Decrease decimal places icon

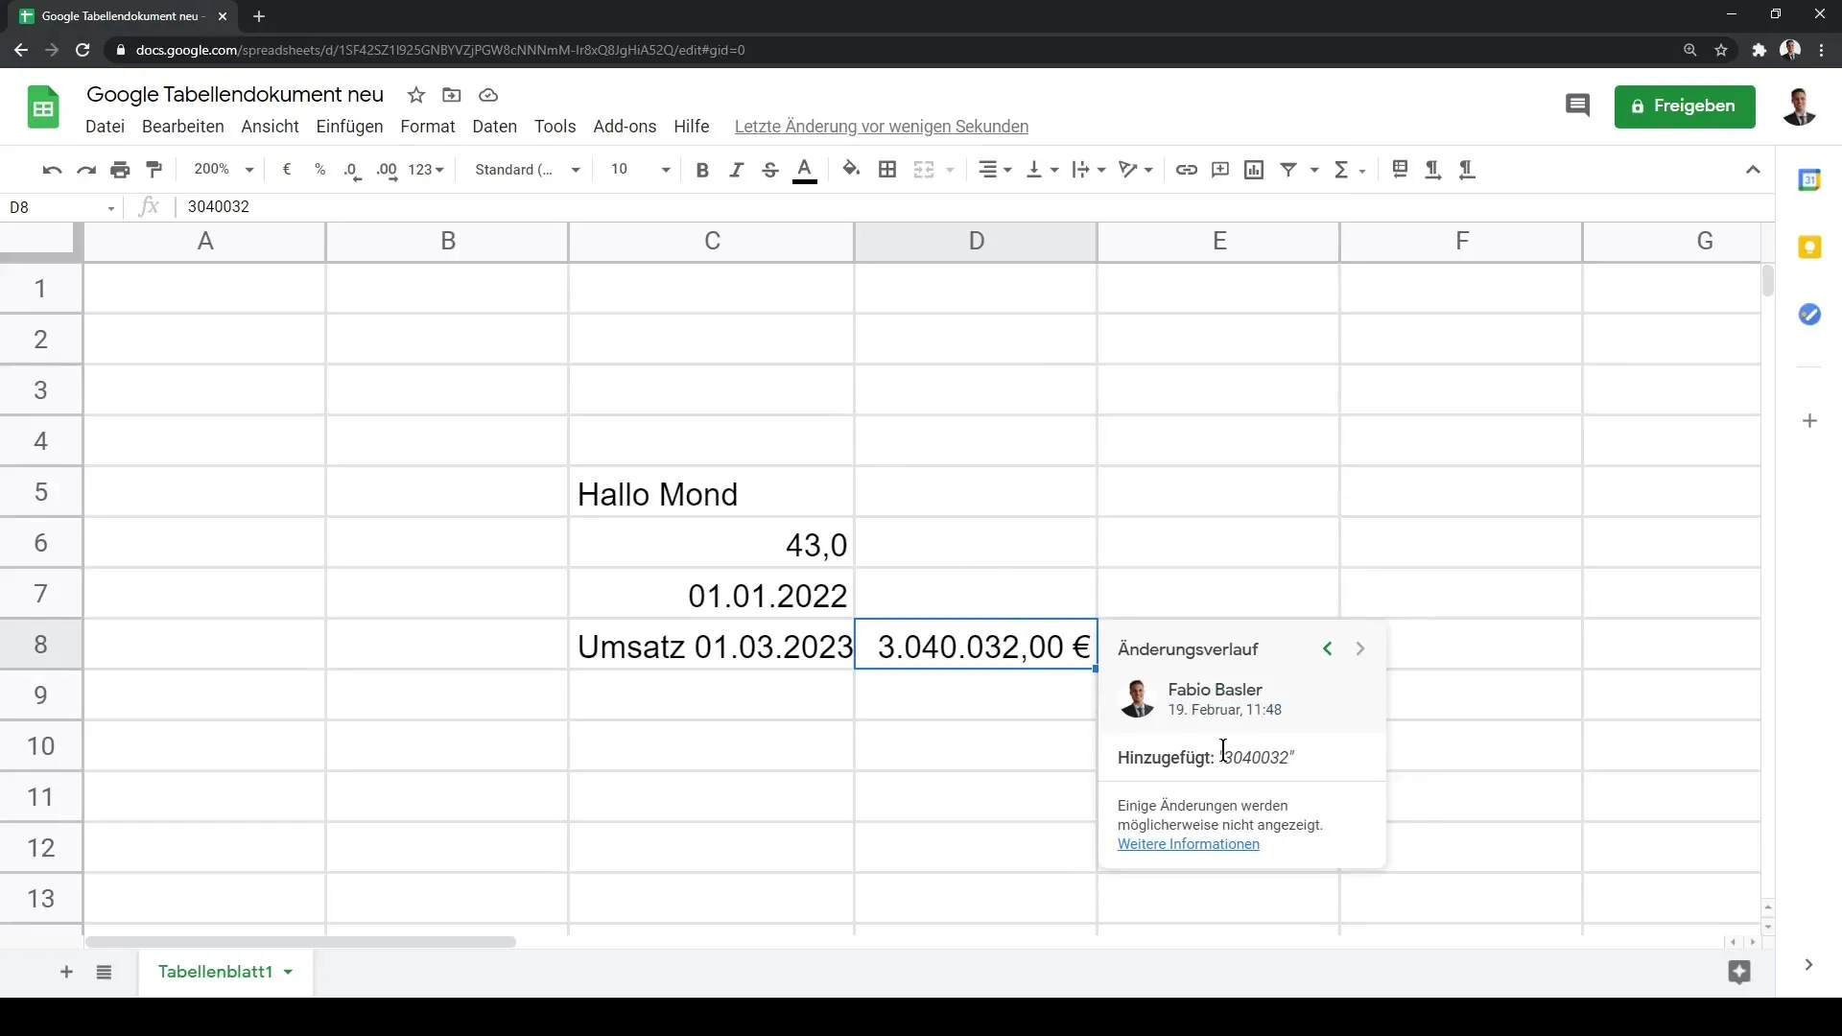pos(352,171)
